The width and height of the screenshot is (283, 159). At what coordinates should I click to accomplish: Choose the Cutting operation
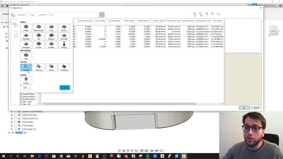[26, 80]
